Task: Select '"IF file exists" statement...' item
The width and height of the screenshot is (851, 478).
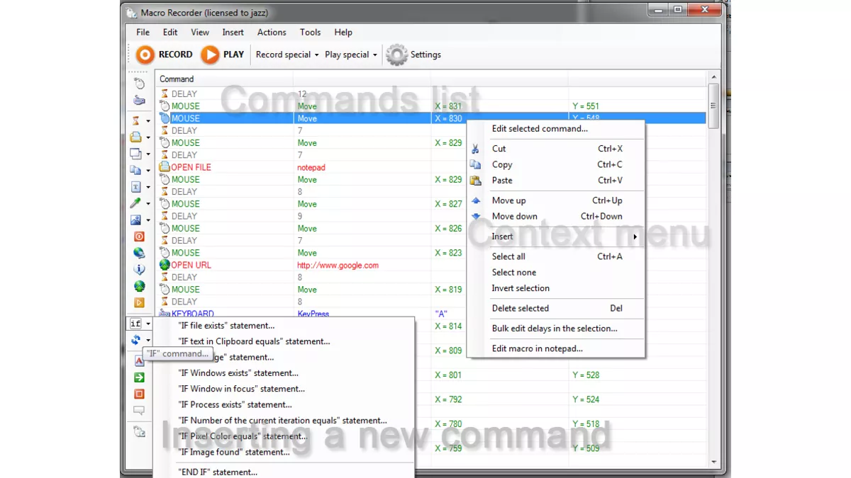Action: 284,326
